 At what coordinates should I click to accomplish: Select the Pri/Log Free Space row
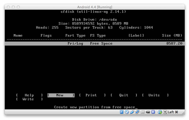tap(94, 44)
